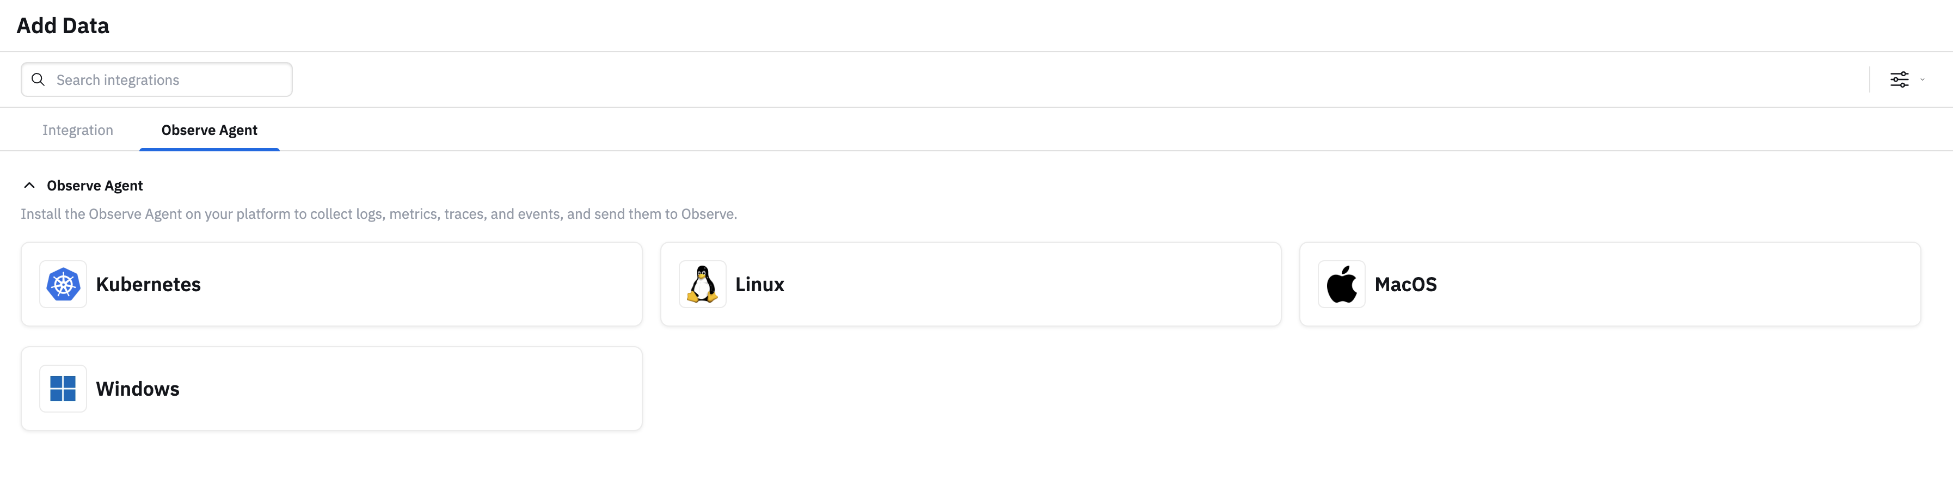Image resolution: width=1953 pixels, height=479 pixels.
Task: Collapse the Observe Agent section chevron
Action: (x=29, y=186)
